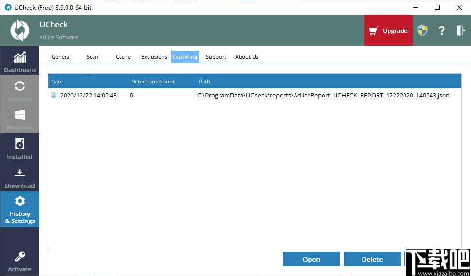This screenshot has height=276, width=471.
Task: Switch to the Cache tab
Action: click(x=123, y=57)
